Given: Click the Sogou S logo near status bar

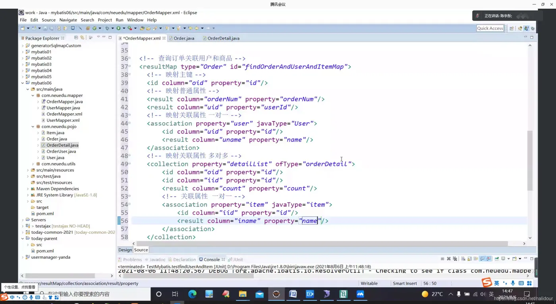Looking at the screenshot, I should coord(486,282).
